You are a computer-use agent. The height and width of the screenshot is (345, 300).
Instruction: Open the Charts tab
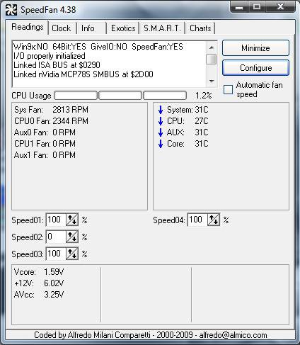(x=200, y=28)
